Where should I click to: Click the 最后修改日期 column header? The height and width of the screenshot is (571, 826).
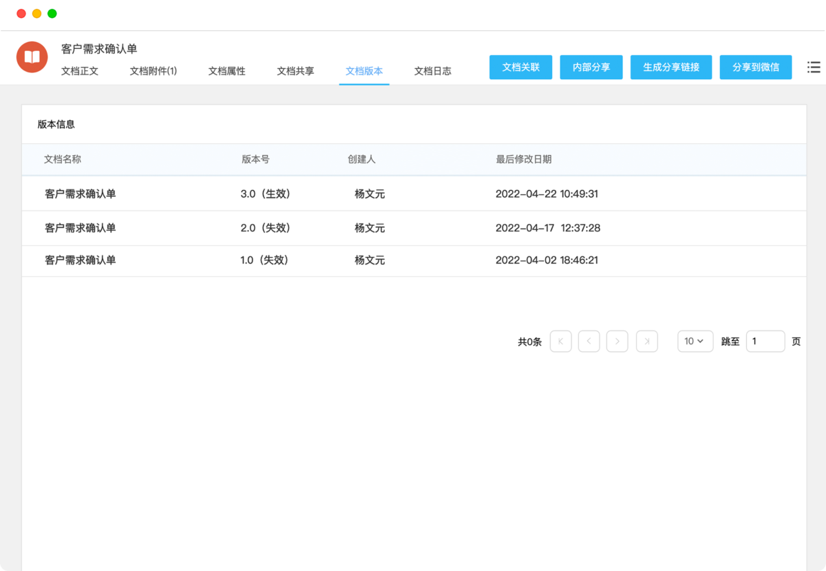[524, 159]
